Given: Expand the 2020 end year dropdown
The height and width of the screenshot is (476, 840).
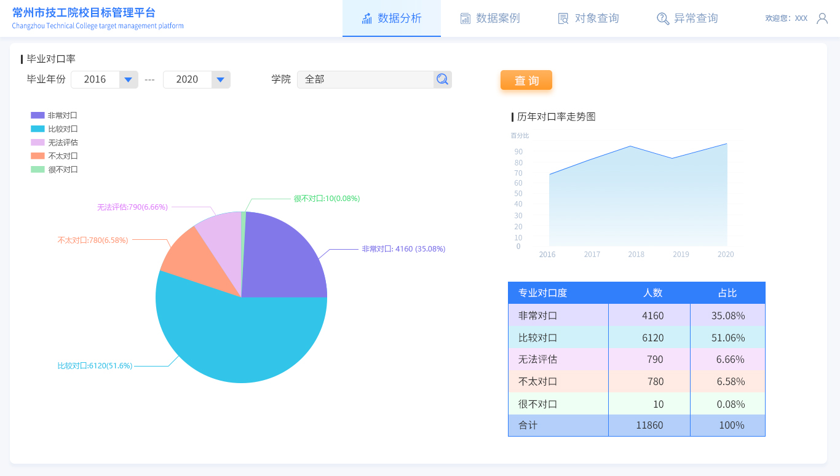Looking at the screenshot, I should [x=221, y=79].
